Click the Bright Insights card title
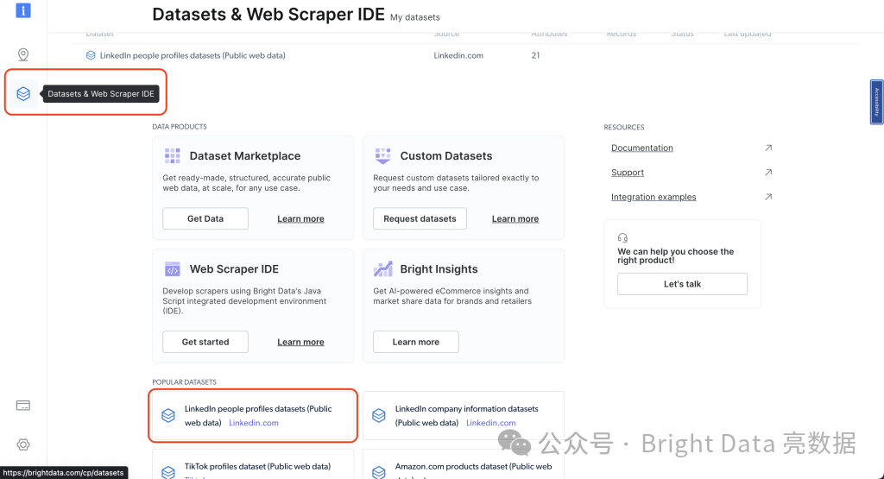The height and width of the screenshot is (479, 884). [x=439, y=269]
